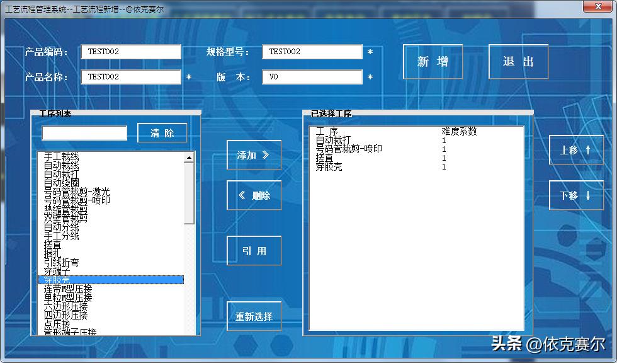This screenshot has height=363, width=617.
Task: Click 上移 to move item up
Action: [x=575, y=150]
